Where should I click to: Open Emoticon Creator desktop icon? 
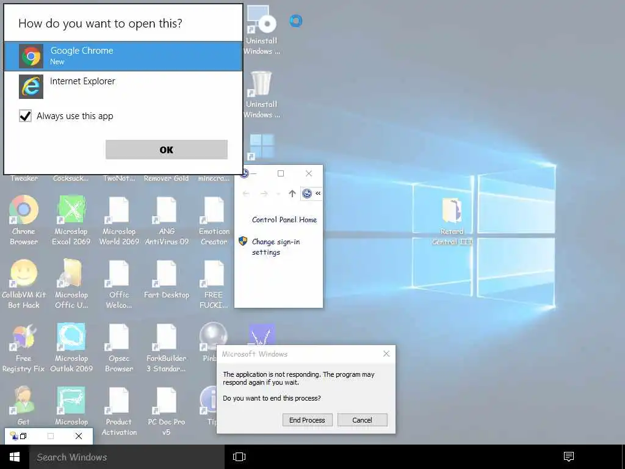214,220
